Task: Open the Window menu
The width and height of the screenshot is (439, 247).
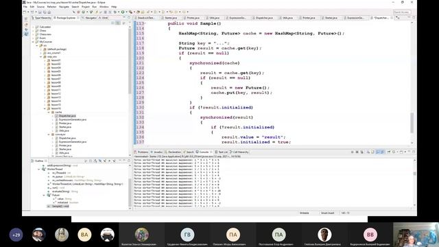Action: coord(104,7)
